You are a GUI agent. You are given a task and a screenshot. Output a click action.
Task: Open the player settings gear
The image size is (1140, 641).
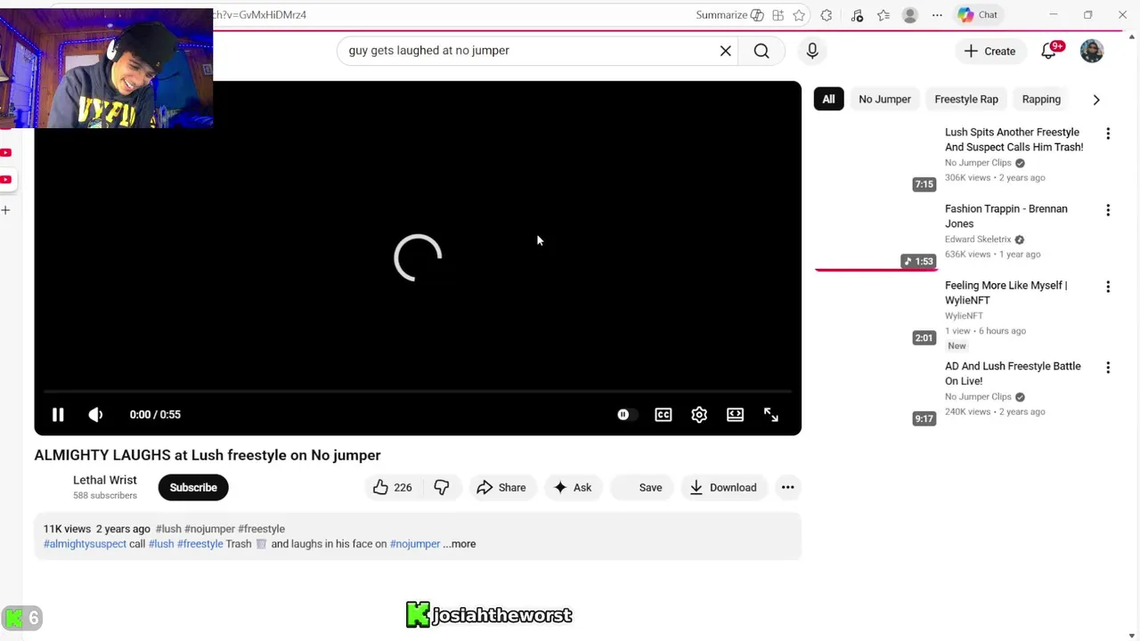(699, 415)
